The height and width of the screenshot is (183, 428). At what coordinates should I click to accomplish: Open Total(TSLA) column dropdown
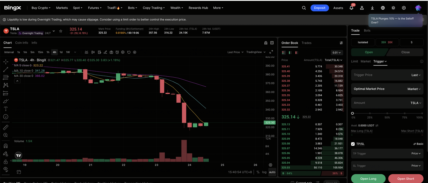(334, 60)
